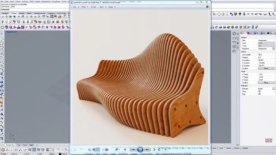This screenshot has height=155, width=276.
Task: Toggle the Disable osnap checkbox
Action: click(241, 148)
